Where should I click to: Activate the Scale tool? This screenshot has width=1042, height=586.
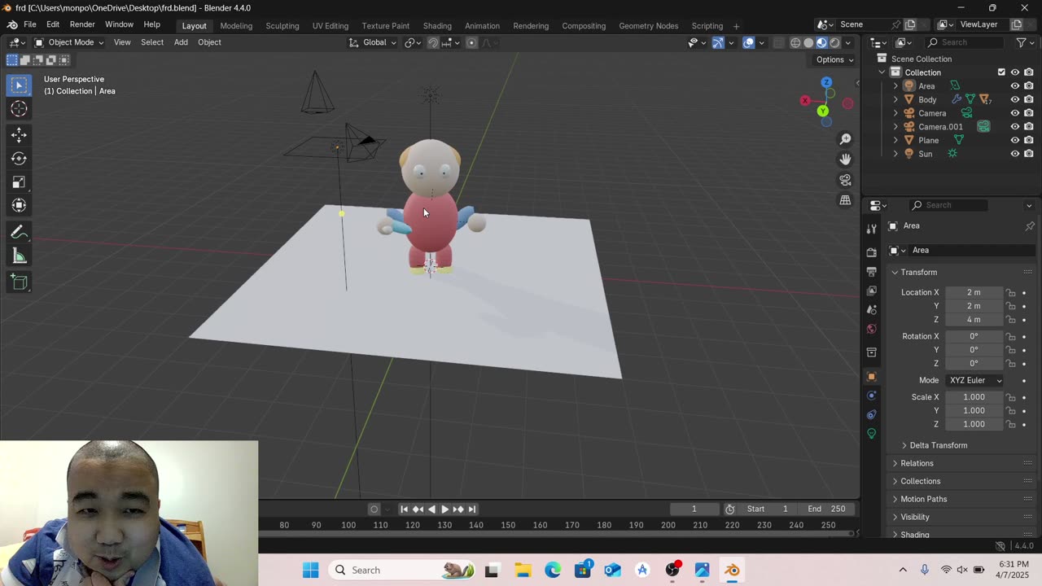click(x=19, y=182)
